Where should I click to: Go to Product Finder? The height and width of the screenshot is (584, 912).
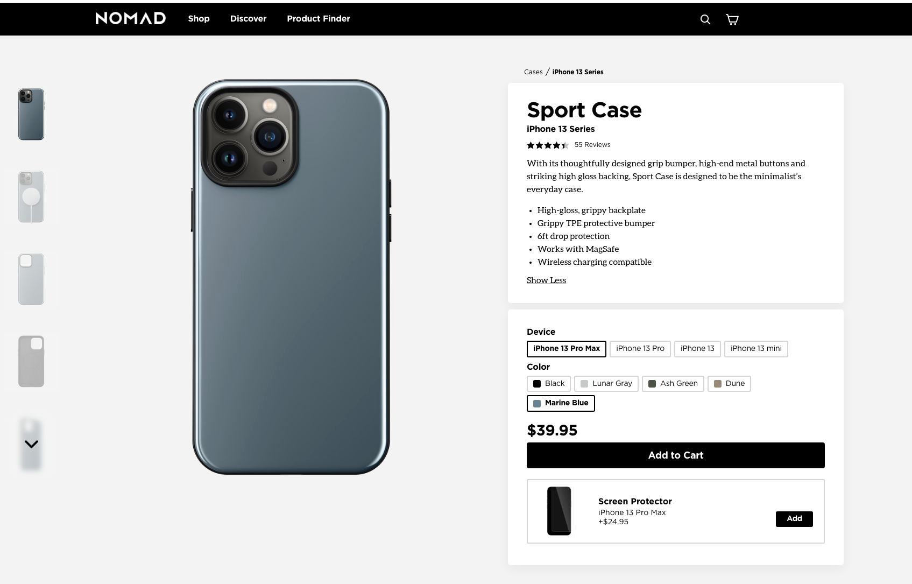pos(318,19)
